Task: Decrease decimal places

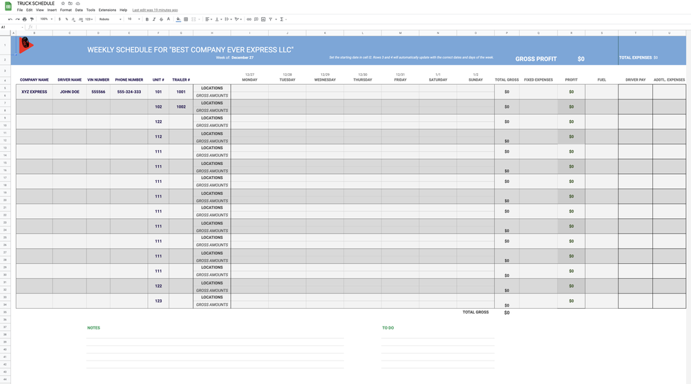Action: pyautogui.click(x=74, y=19)
